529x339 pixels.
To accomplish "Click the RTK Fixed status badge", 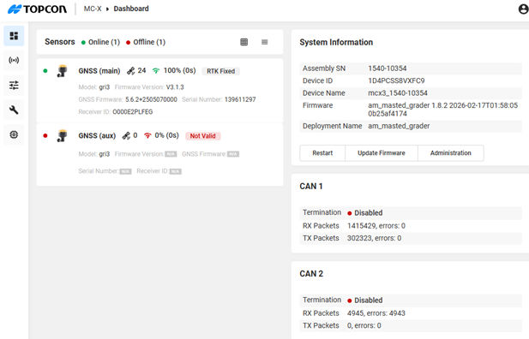I will (221, 71).
